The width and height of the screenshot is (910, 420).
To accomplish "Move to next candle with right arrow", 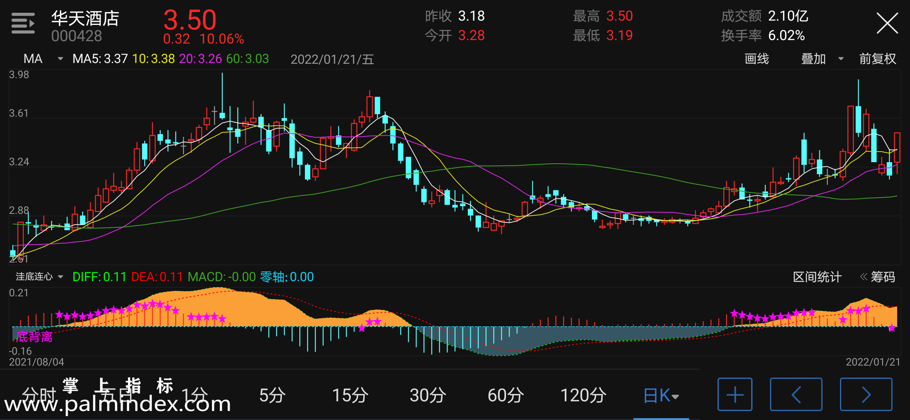I will pos(866,395).
